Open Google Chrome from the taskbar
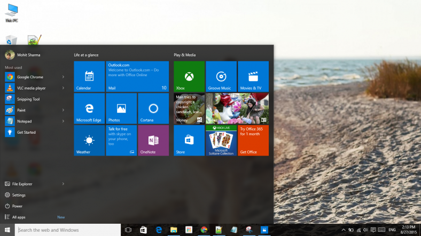Screen dimensions: 421x236 [x=204, y=230]
